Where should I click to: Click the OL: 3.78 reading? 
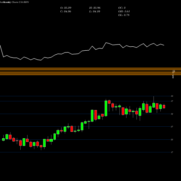click(x=124, y=15)
